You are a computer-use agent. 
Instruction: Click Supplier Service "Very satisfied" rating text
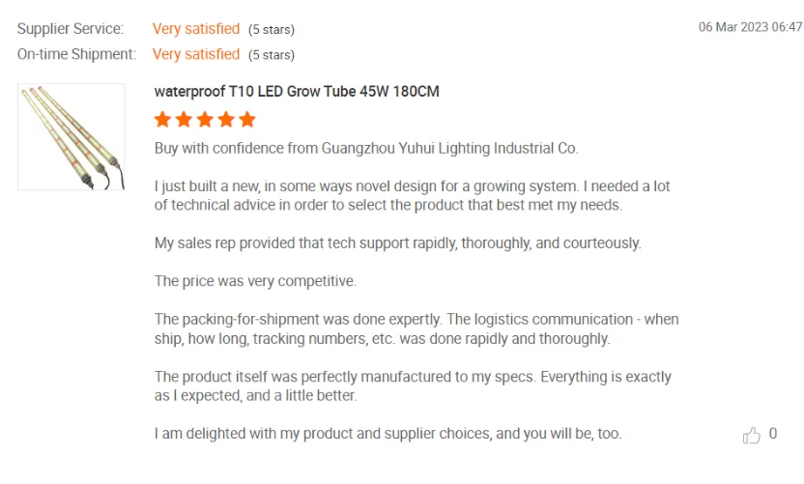click(x=196, y=29)
